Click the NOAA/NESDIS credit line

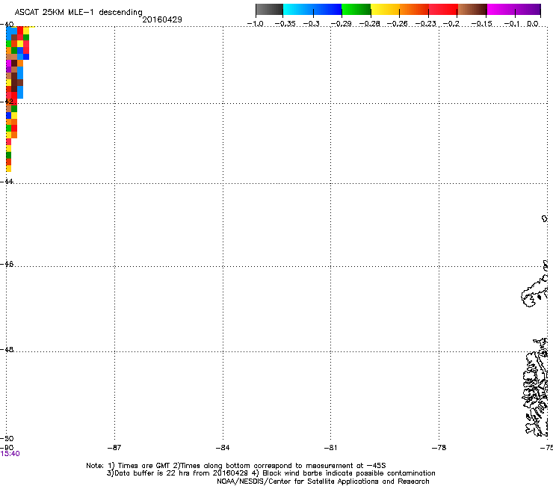point(323,482)
